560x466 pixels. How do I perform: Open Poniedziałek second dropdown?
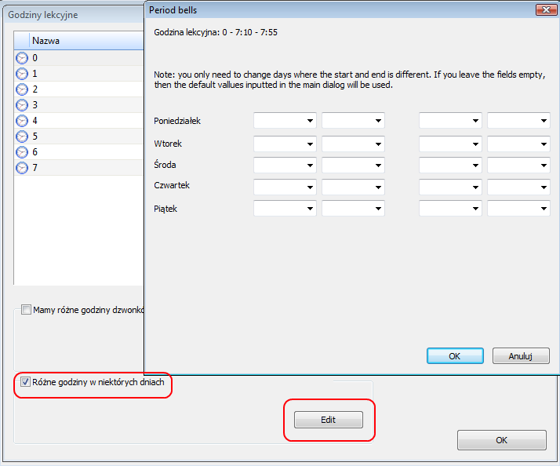click(x=353, y=121)
